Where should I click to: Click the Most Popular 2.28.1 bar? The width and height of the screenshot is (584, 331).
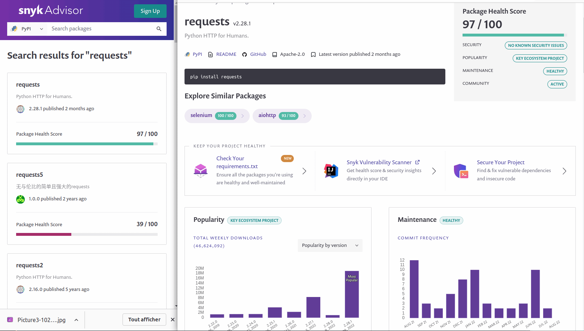click(x=351, y=294)
